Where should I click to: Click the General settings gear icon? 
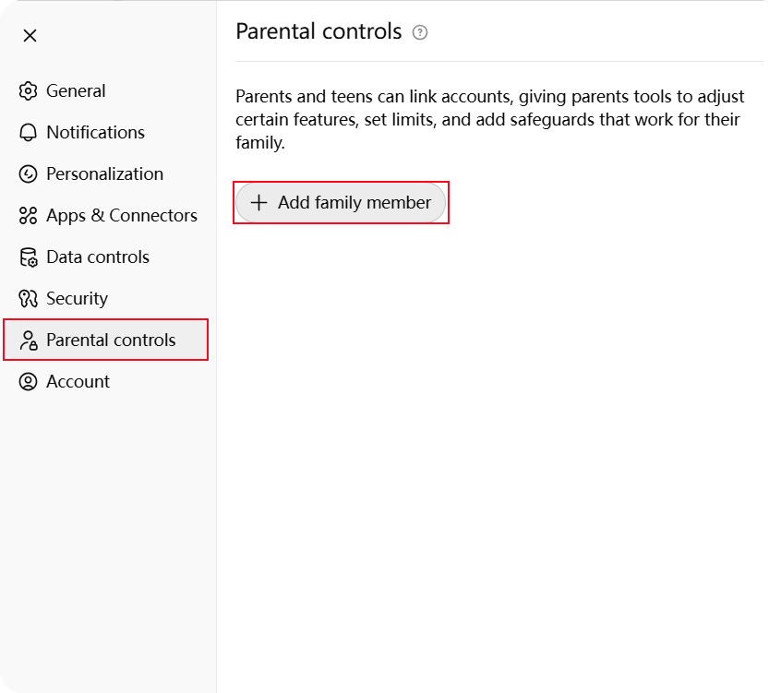[x=29, y=90]
